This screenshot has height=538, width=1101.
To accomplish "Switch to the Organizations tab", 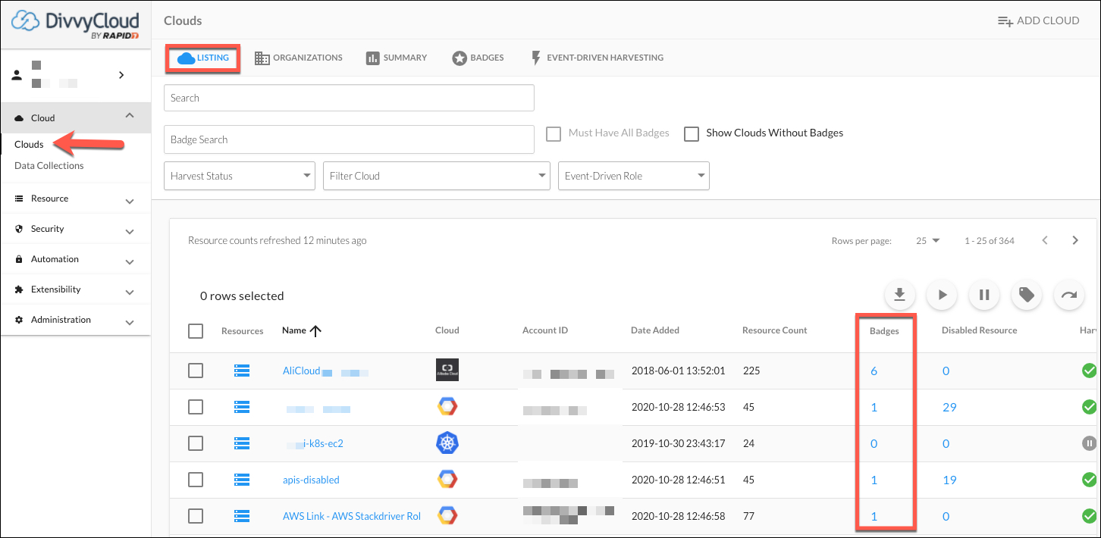I will 299,58.
